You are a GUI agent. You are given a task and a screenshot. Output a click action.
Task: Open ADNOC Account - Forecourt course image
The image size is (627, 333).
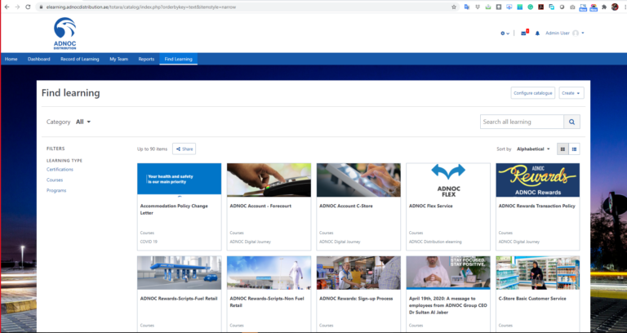point(269,180)
